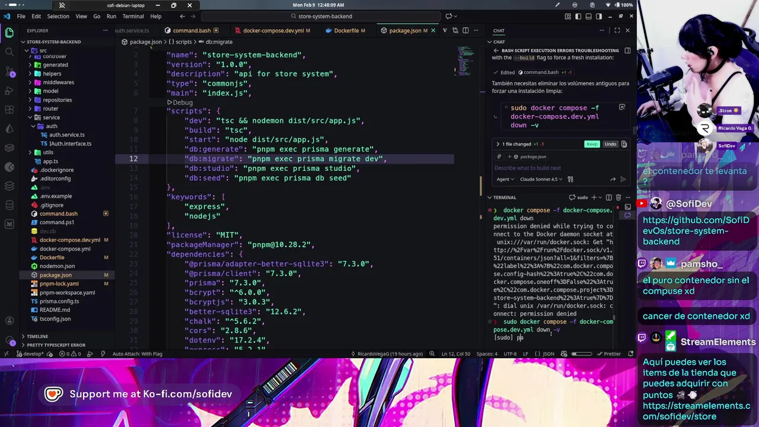
Task: Expand the helpers folder
Action: pyautogui.click(x=52, y=74)
